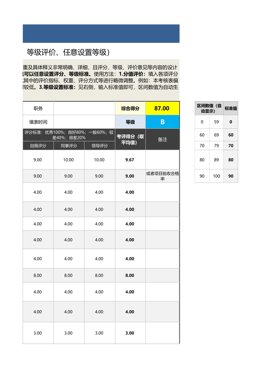The image size is (270, 382).
Task: Click the bold 标准值 60 cell
Action: tap(231, 135)
